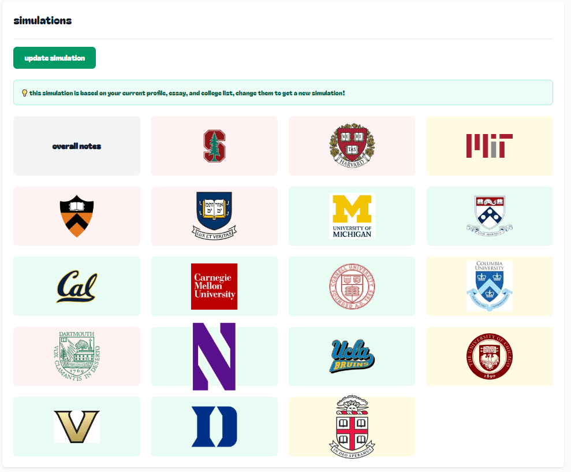Select the Harvard crest card

[x=352, y=146]
